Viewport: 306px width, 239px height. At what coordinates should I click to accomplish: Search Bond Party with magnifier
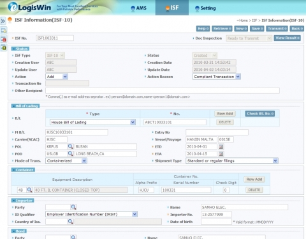click(73, 237)
